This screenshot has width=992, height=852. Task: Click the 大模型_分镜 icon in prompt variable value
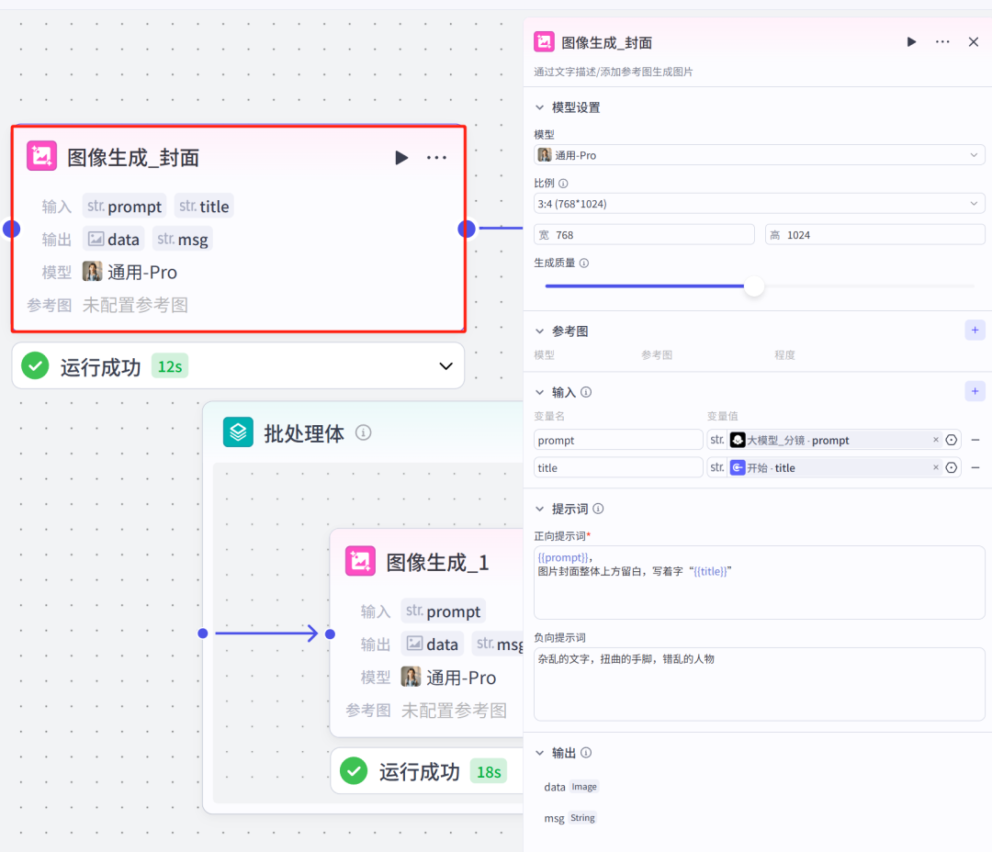[x=736, y=440]
